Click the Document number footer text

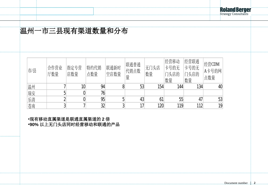(x=236, y=183)
